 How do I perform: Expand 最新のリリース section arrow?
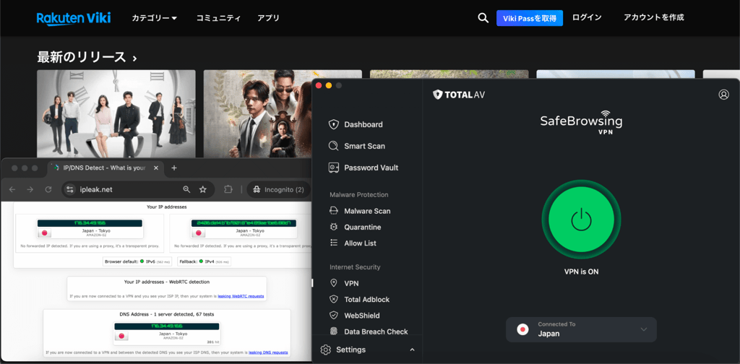(134, 58)
